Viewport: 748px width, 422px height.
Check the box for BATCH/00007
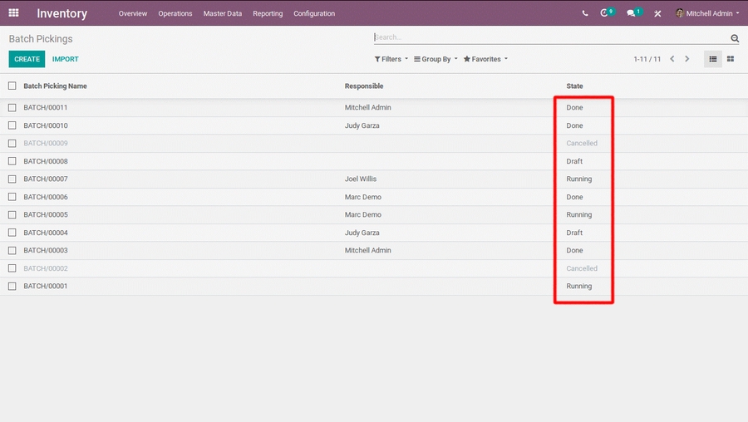coord(12,179)
